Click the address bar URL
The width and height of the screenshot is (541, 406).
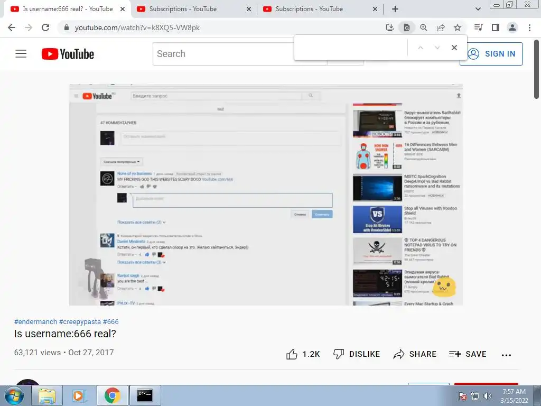(137, 27)
